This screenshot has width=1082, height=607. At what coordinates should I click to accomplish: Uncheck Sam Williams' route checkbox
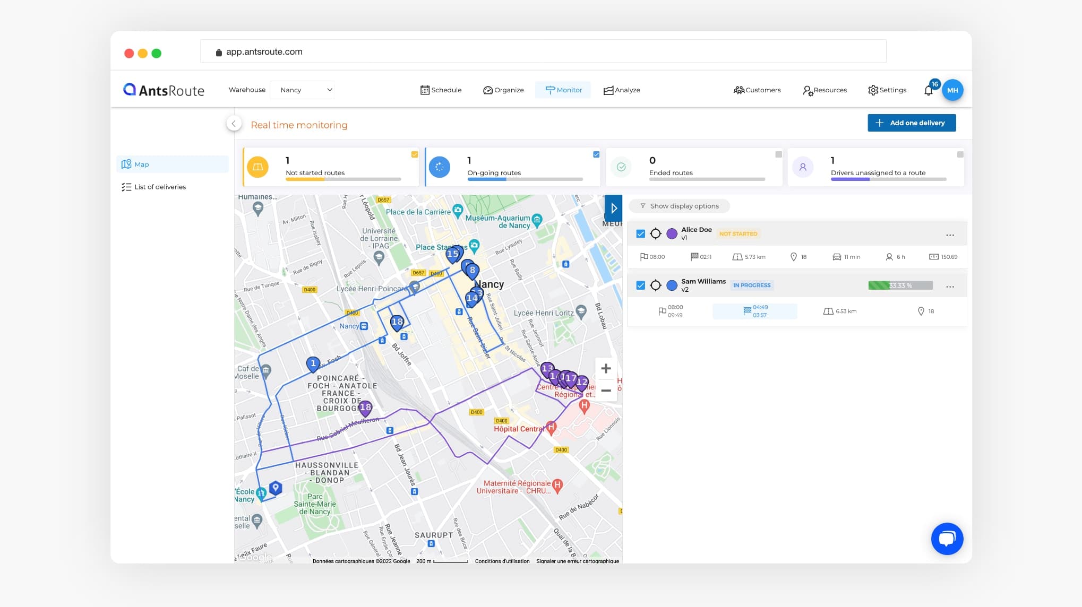[x=641, y=285]
